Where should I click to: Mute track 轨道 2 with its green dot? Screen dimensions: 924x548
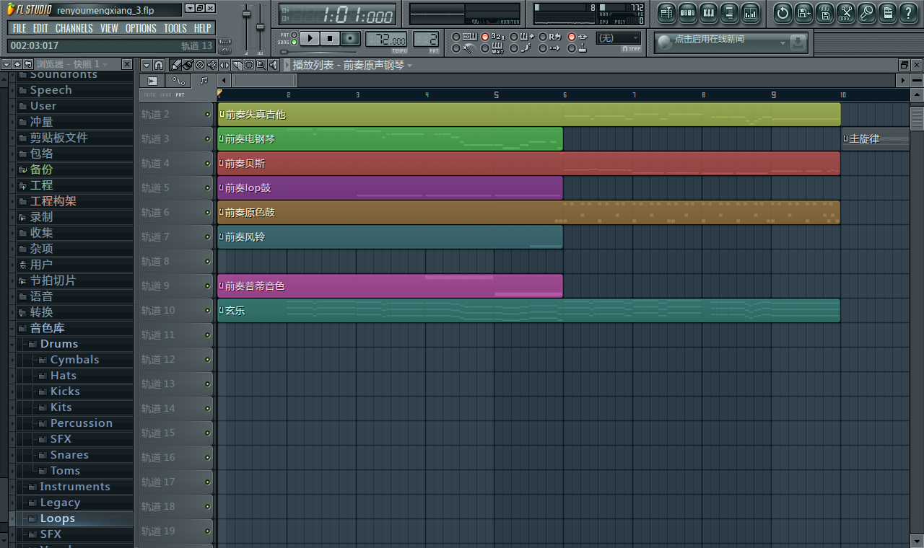coord(207,115)
